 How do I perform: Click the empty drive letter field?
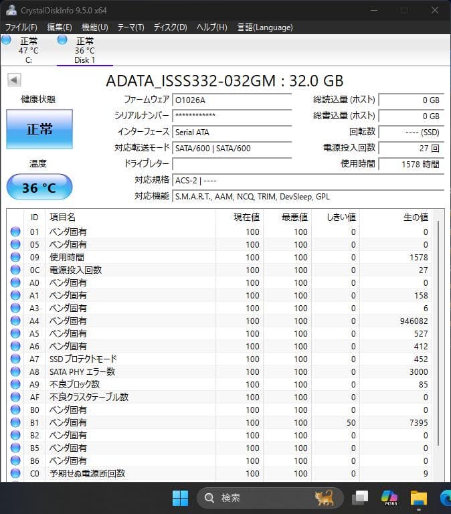coord(232,164)
